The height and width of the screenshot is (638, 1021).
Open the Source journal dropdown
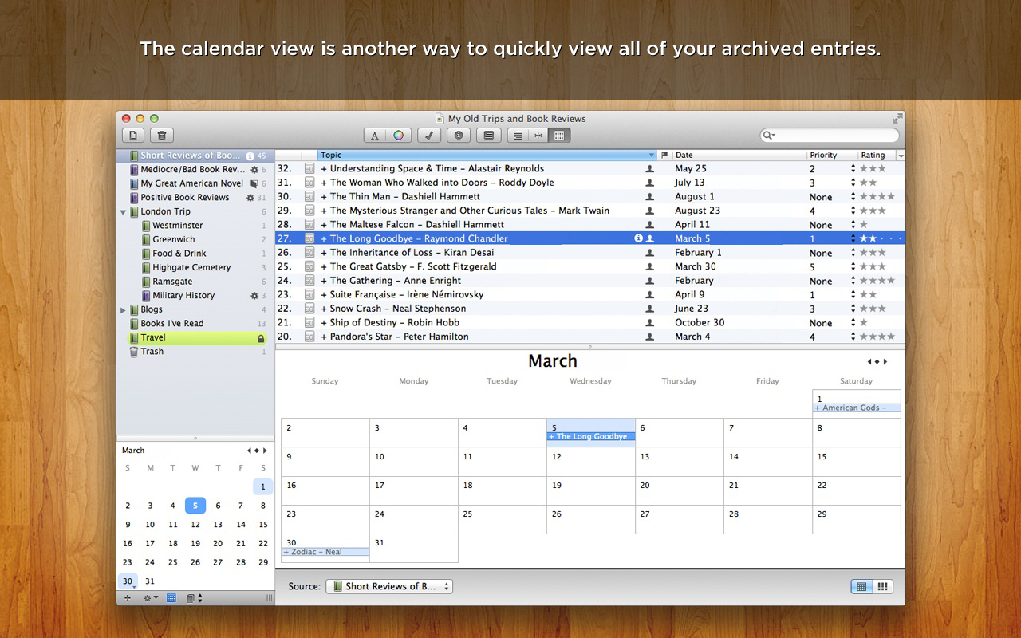click(388, 586)
